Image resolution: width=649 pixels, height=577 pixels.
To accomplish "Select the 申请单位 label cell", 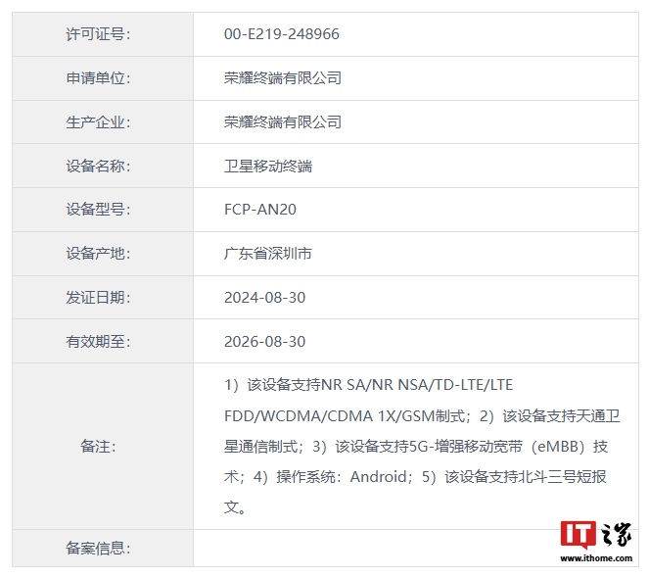I will [x=98, y=78].
